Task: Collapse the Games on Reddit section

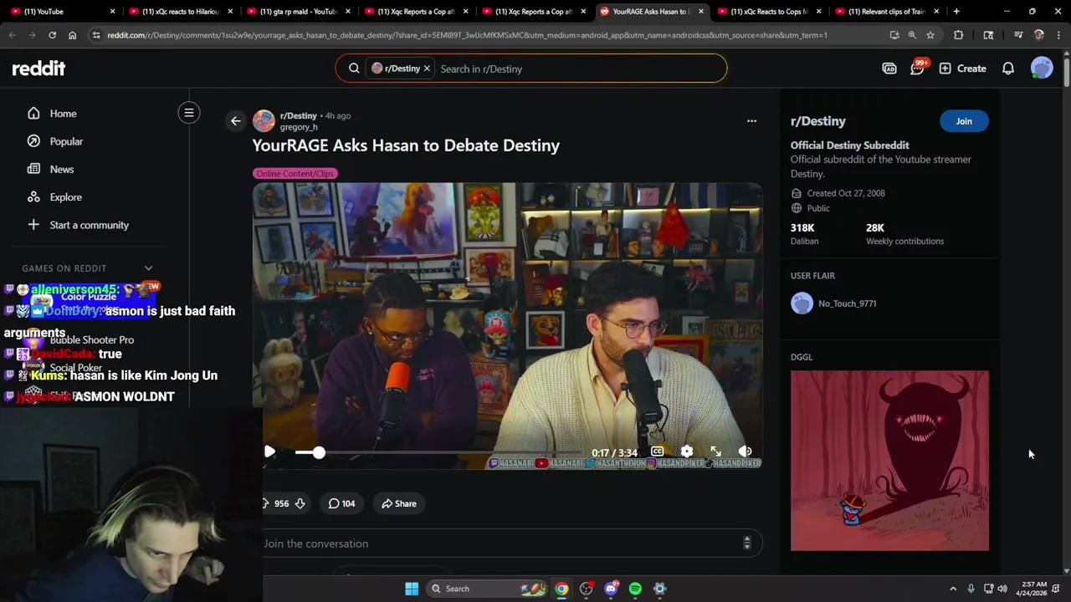Action: (148, 268)
